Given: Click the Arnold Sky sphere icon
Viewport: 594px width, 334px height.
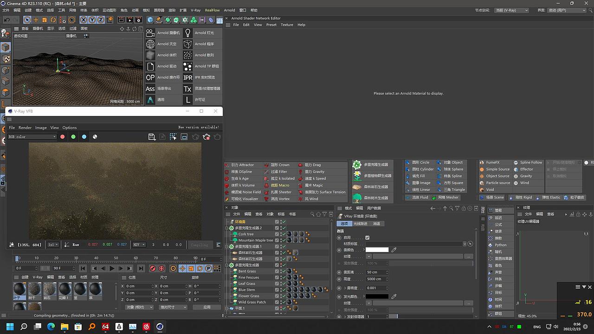Looking at the screenshot, I should pyautogui.click(x=150, y=44).
